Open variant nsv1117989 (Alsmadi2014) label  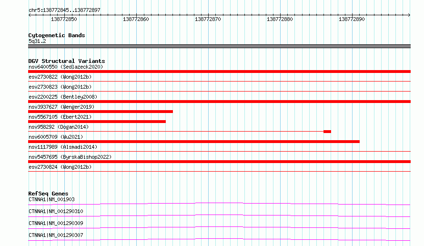pyautogui.click(x=63, y=147)
